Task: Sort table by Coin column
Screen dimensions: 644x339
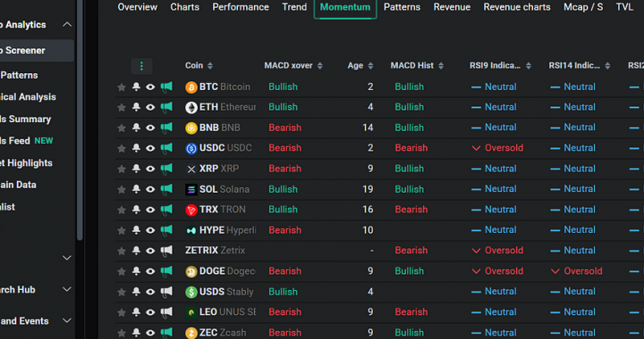Action: [210, 66]
